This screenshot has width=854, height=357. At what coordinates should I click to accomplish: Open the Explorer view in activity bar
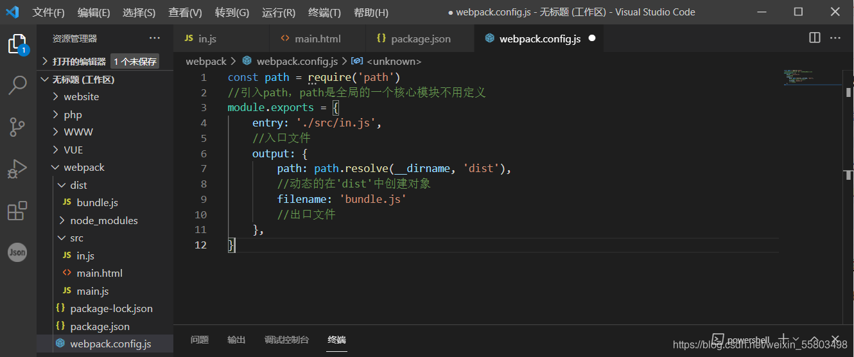[x=17, y=44]
